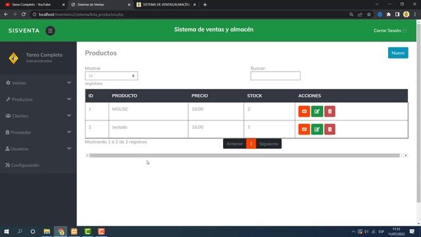Click the 'teclado' product cell
This screenshot has width=421, height=237.
149,129
